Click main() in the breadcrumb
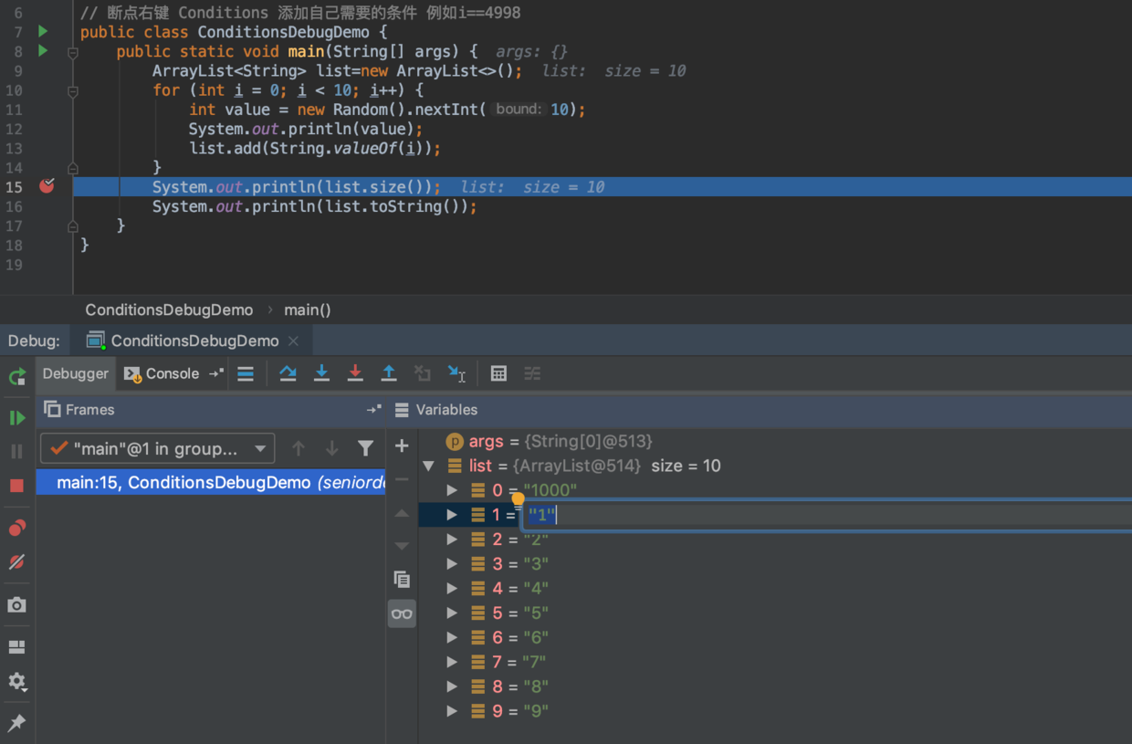 (308, 309)
